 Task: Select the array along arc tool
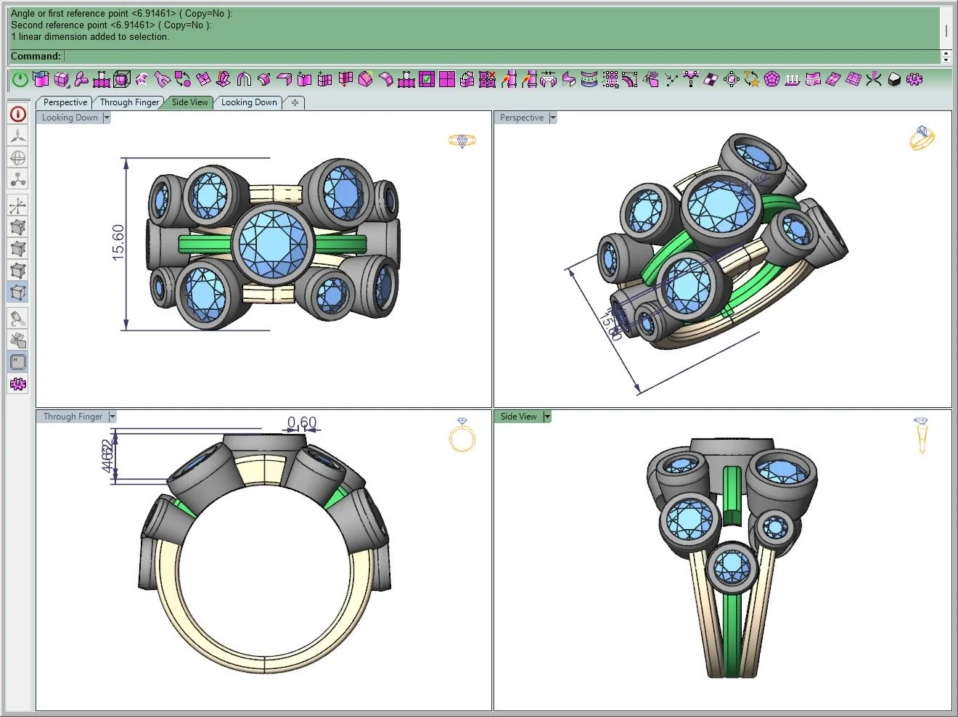click(630, 79)
